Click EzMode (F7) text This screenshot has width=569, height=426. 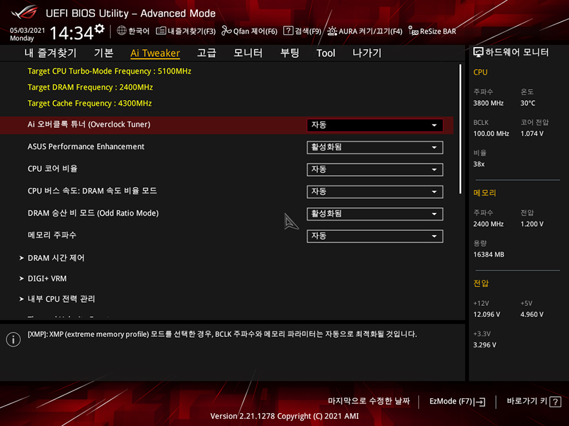pyautogui.click(x=450, y=401)
